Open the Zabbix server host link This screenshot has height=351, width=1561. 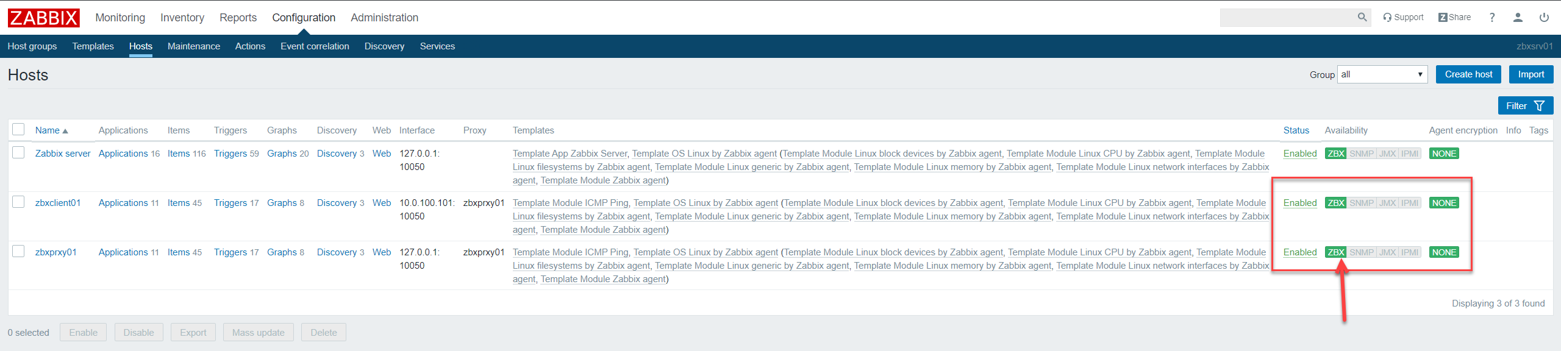(x=63, y=154)
